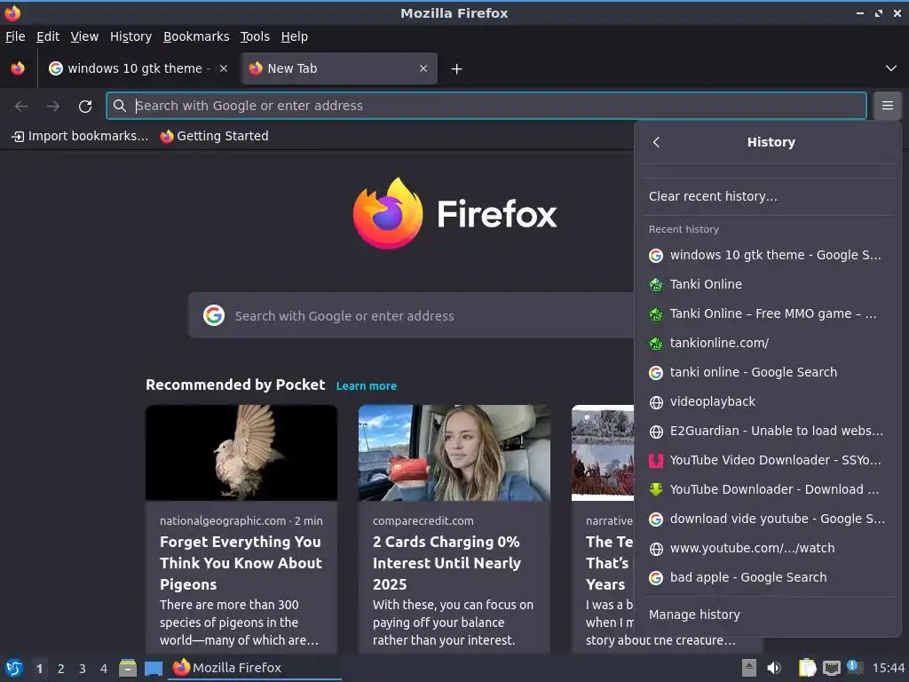The width and height of the screenshot is (909, 682).
Task: Select the New Tab tab
Action: [x=340, y=68]
